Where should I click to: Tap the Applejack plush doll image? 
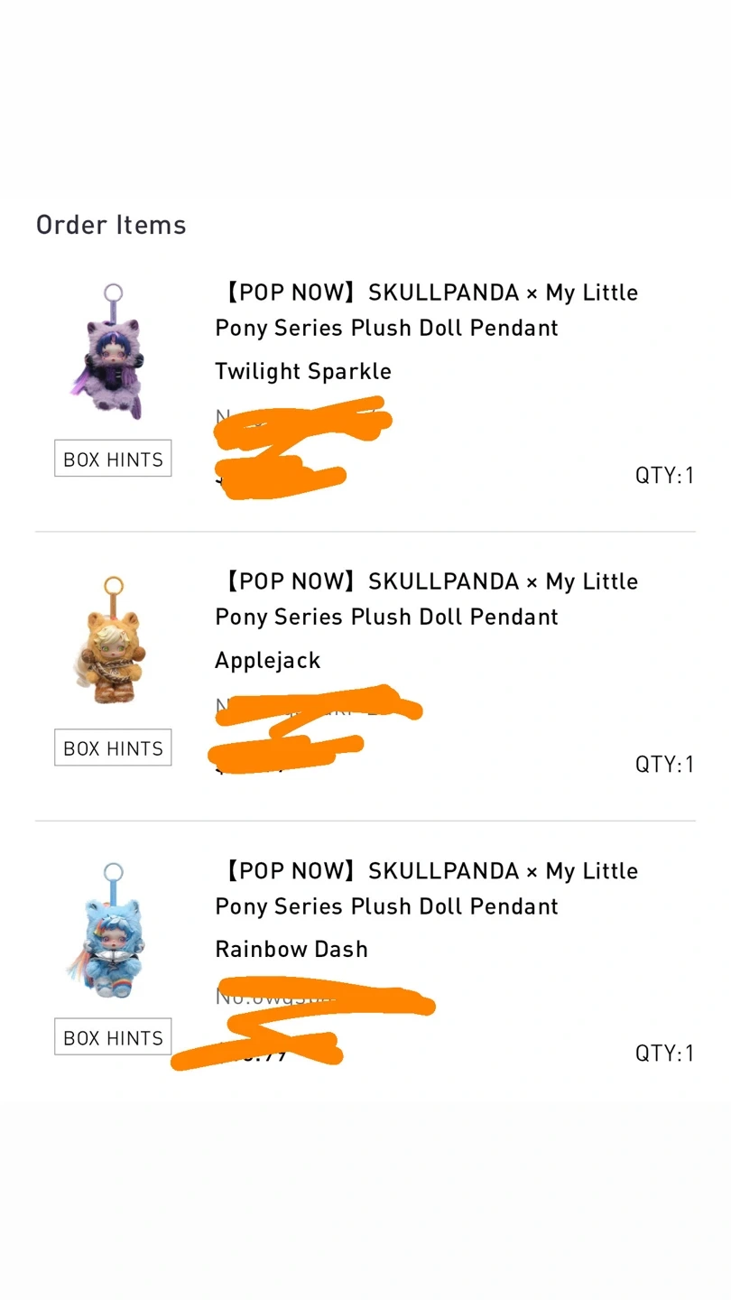click(x=111, y=642)
